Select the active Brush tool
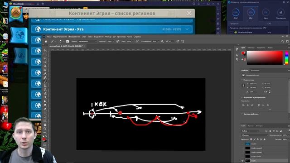Screen dimensions: 290x163 point(45,81)
